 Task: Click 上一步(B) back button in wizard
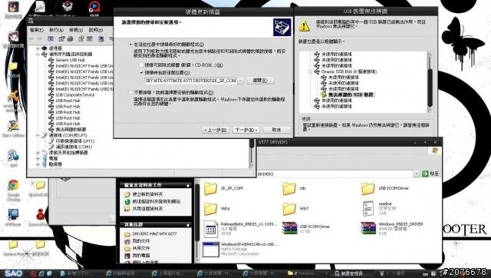pos(216,130)
